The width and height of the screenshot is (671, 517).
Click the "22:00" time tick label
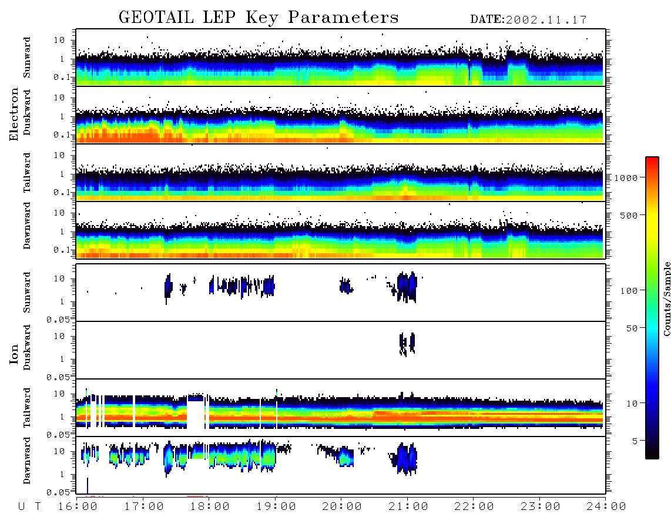[x=475, y=507]
